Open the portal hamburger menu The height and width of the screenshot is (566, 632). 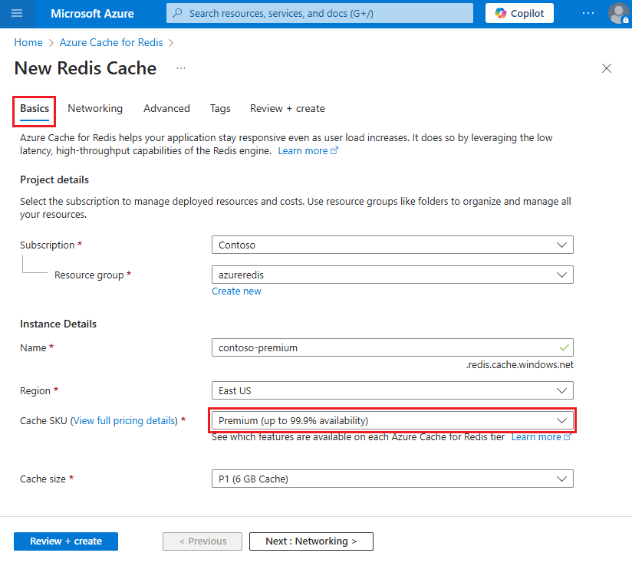[x=17, y=13]
